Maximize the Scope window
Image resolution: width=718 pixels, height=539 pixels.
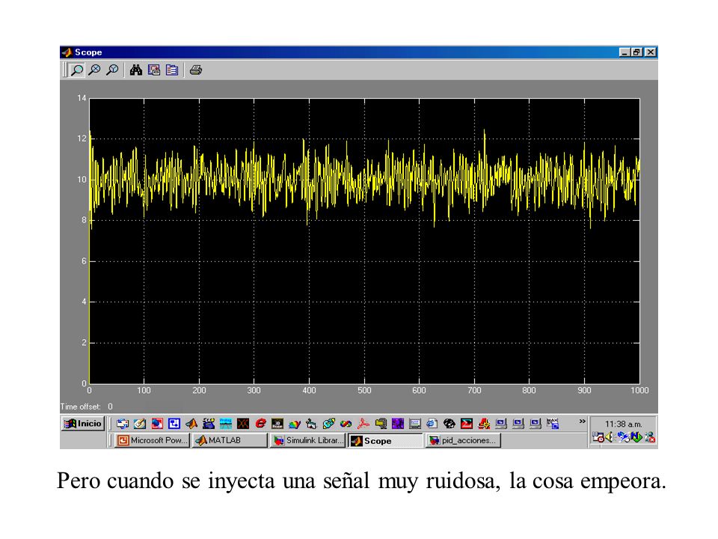[x=637, y=52]
